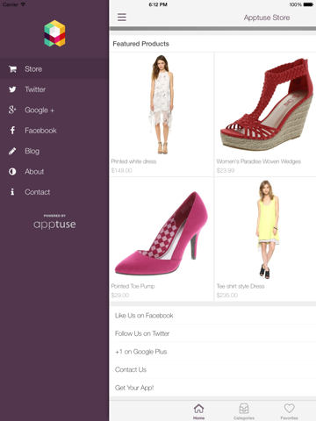This screenshot has width=316, height=421.
Task: Select Like Us on Facebook link
Action: [x=212, y=316]
